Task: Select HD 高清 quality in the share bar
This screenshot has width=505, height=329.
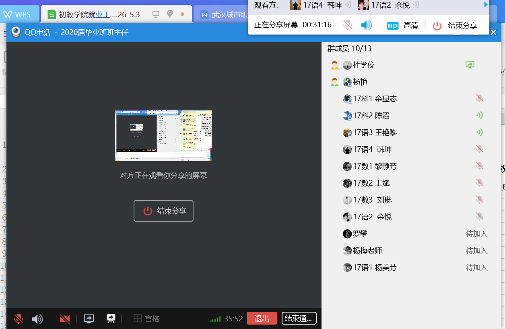Action: (402, 26)
